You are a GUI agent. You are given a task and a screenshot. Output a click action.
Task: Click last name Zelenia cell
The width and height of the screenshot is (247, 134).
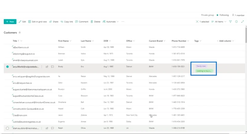[x=84, y=115]
